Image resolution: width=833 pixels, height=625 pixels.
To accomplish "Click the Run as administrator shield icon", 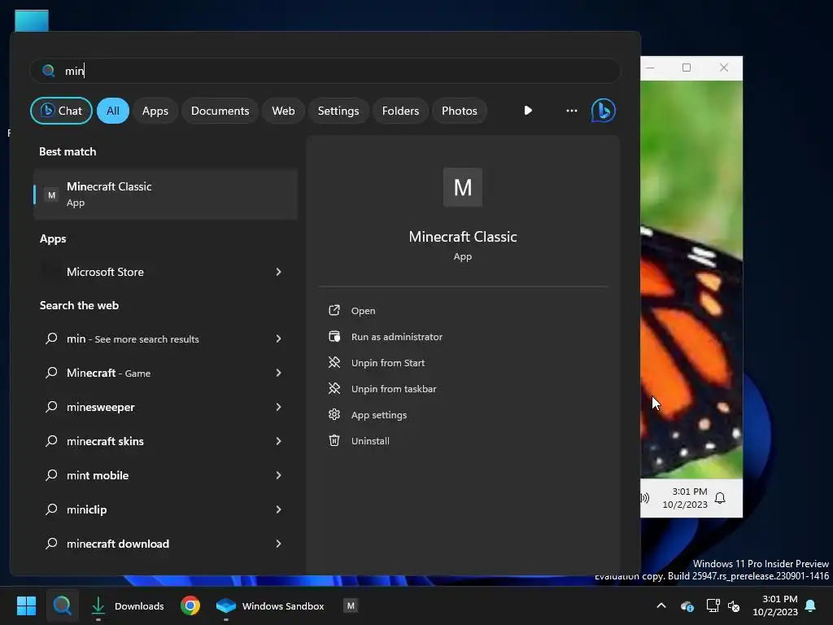I will coord(334,336).
